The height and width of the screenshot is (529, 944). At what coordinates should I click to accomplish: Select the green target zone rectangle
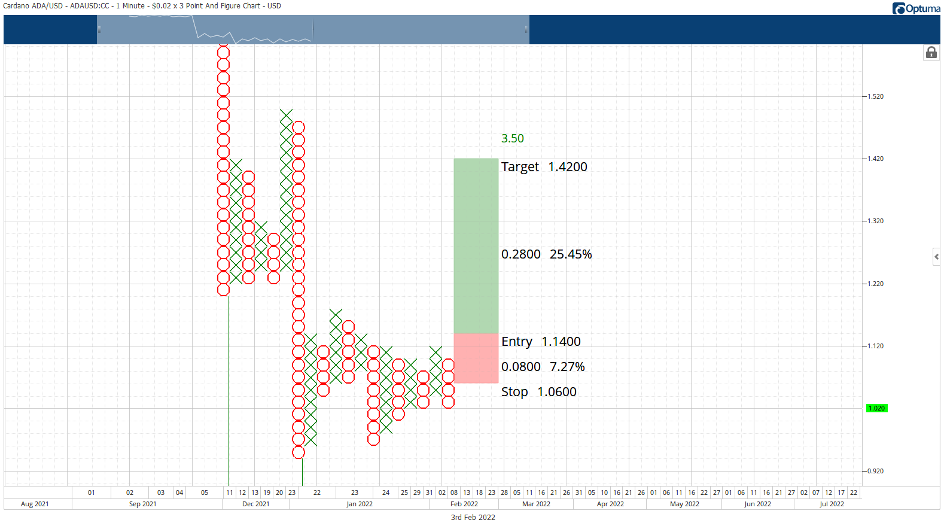pos(476,246)
